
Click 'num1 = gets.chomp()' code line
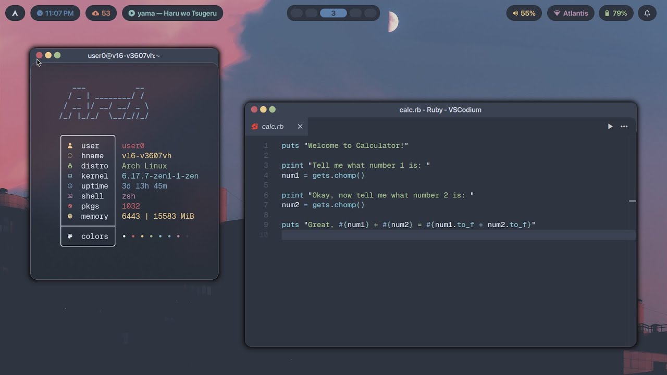coord(323,176)
